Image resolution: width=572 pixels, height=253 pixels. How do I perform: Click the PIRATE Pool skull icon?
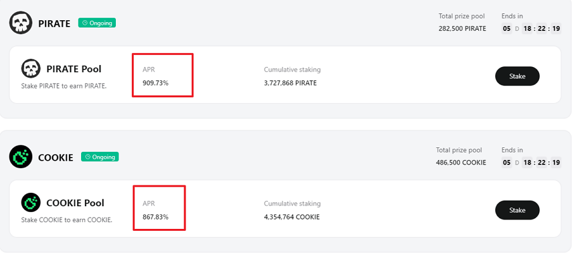[x=30, y=68]
